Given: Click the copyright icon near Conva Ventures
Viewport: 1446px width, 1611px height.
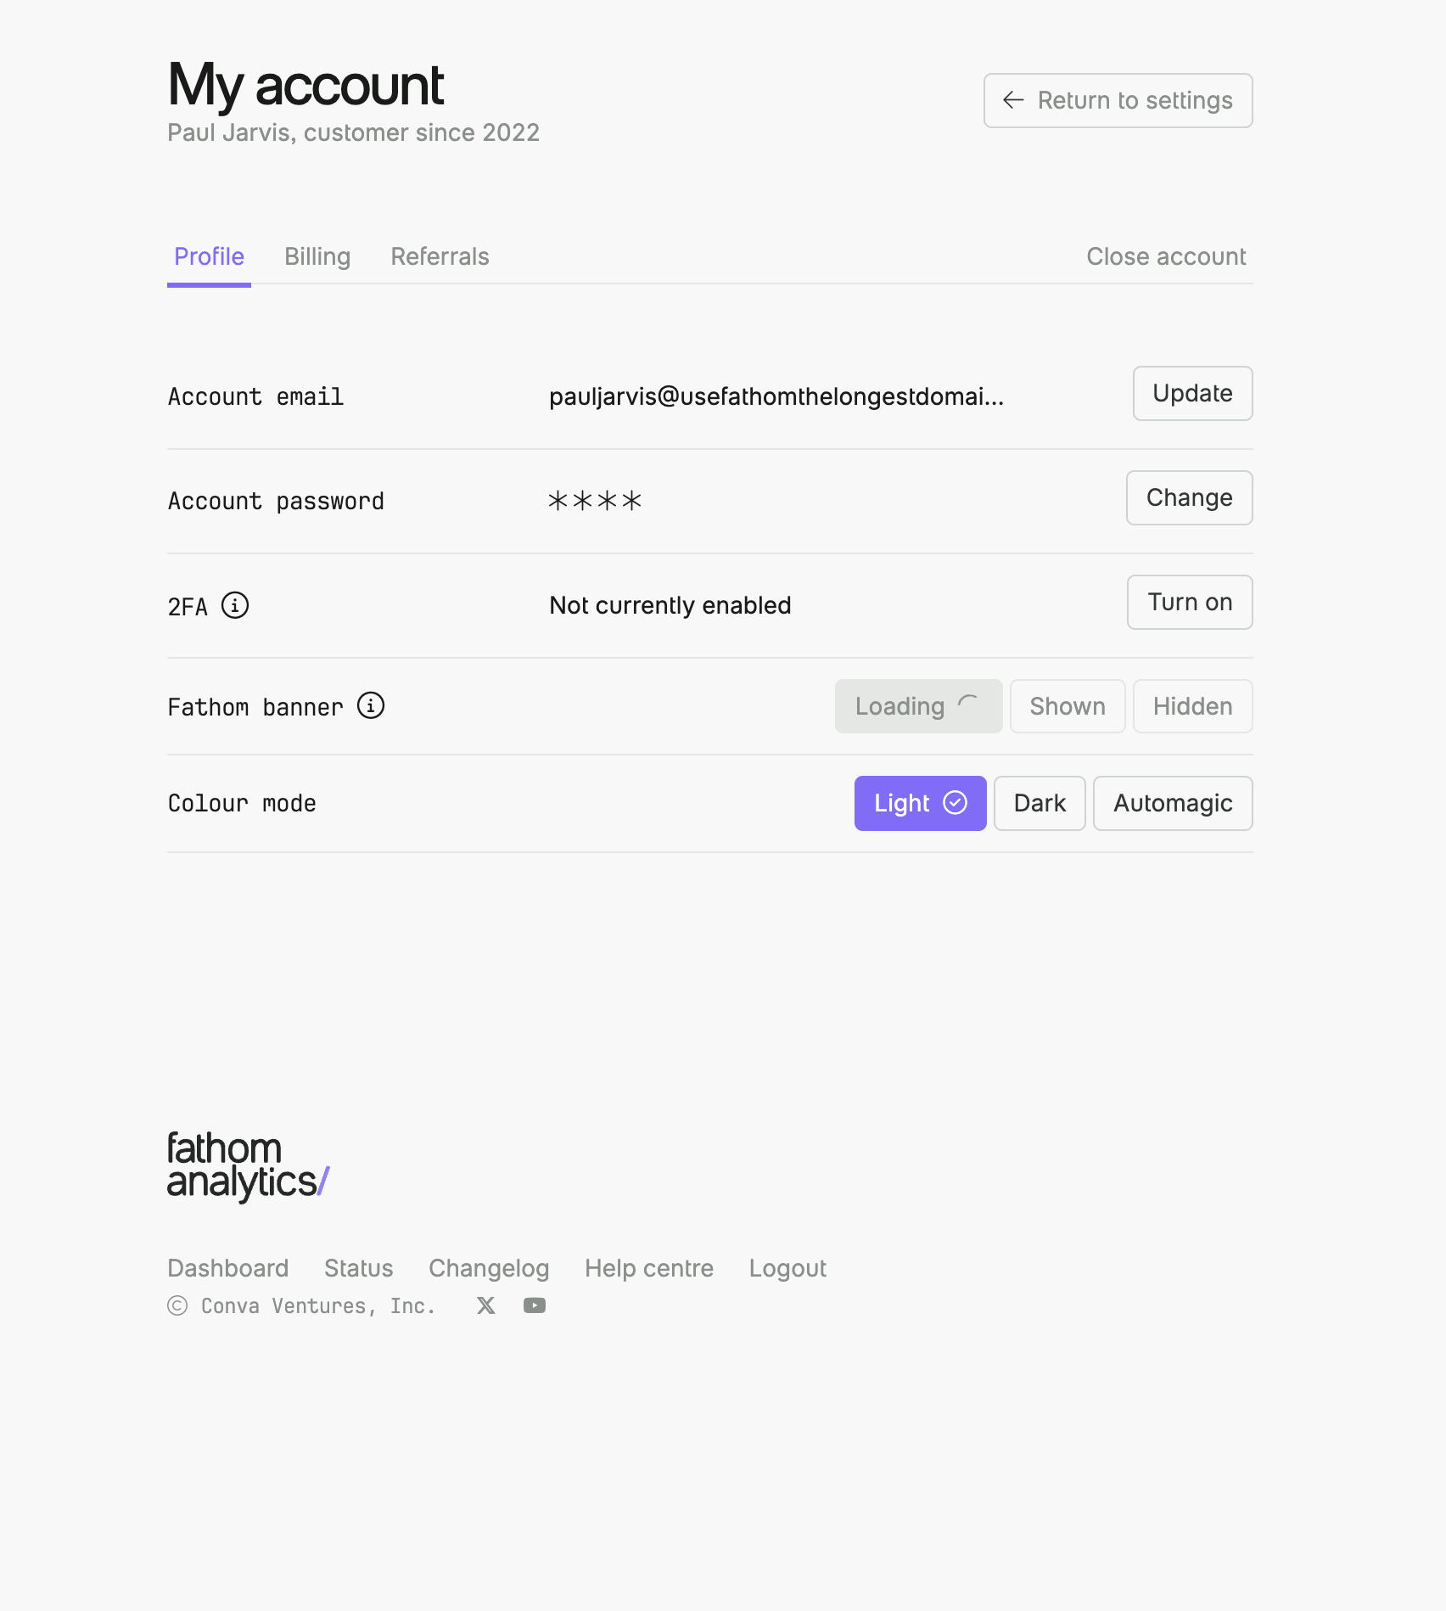Looking at the screenshot, I should tap(177, 1305).
